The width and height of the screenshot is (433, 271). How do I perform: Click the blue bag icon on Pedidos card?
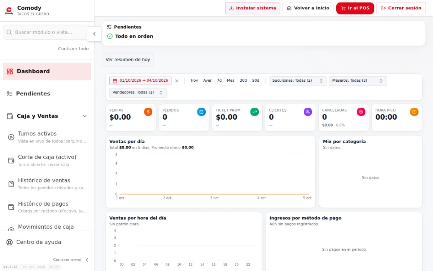[201, 112]
